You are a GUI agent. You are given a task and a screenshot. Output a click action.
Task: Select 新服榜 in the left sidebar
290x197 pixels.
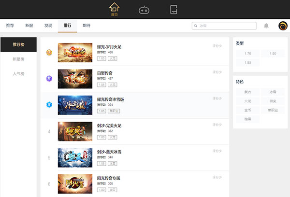(x=18, y=59)
